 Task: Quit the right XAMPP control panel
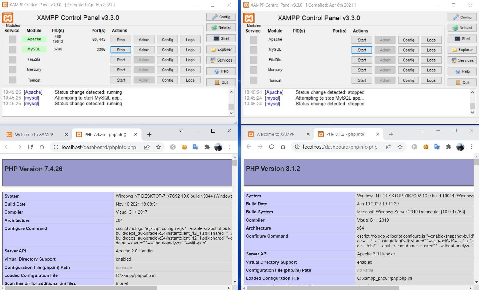point(462,82)
